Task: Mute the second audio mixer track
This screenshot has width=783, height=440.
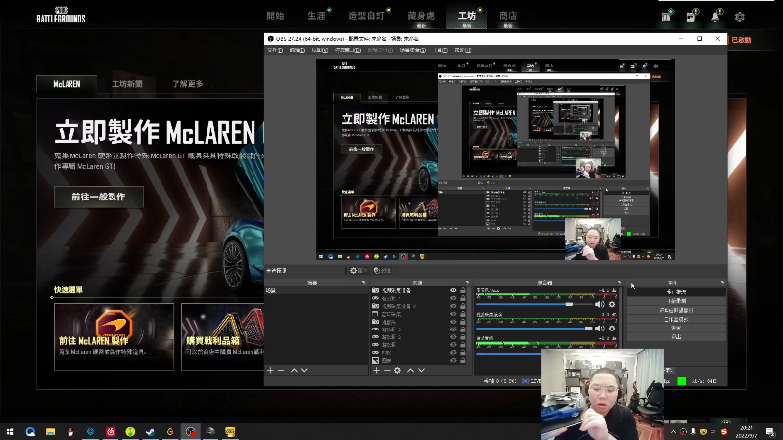Action: (600, 329)
